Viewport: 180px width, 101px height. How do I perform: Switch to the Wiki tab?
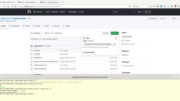pos(46,26)
